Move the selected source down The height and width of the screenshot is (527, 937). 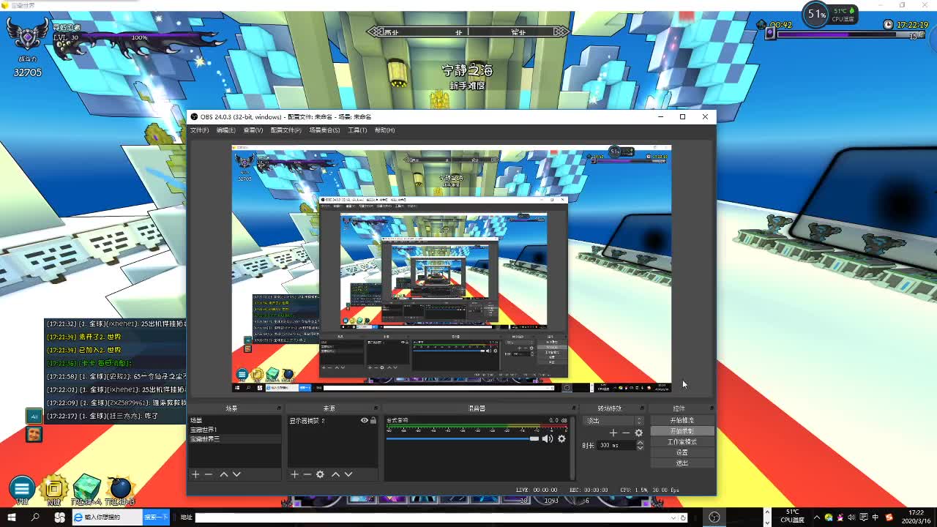[x=348, y=474]
